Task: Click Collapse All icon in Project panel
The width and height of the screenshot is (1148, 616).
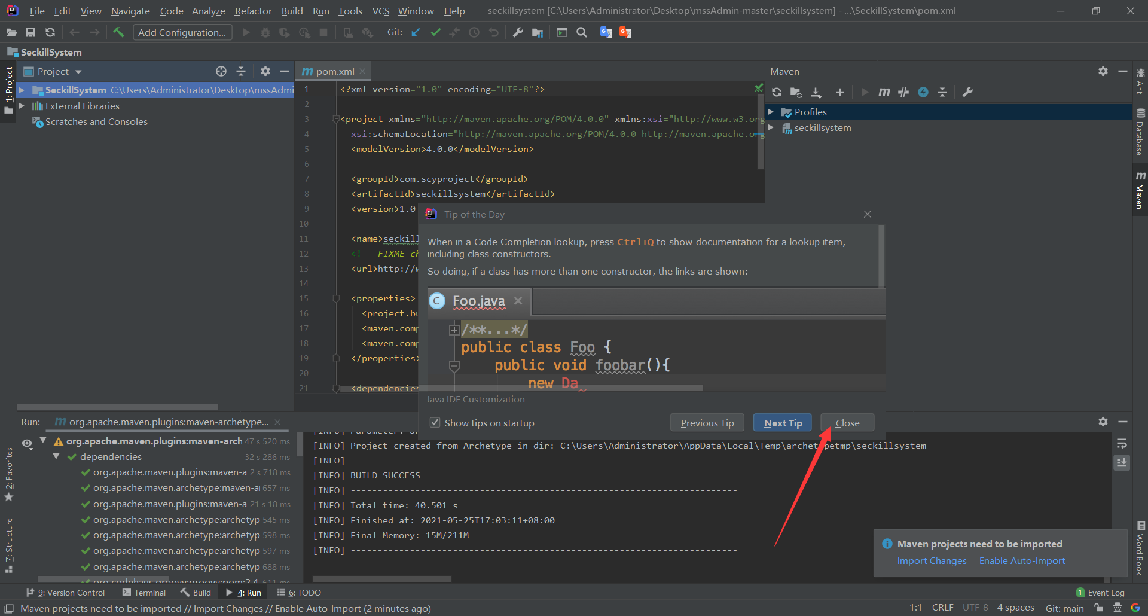Action: (241, 71)
